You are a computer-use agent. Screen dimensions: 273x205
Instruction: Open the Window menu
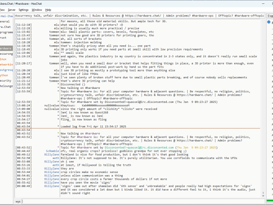(37, 9)
